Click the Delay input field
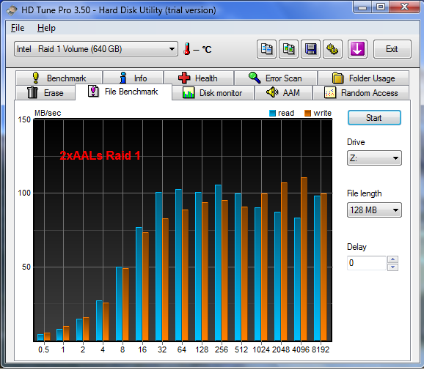The image size is (424, 370). point(366,263)
